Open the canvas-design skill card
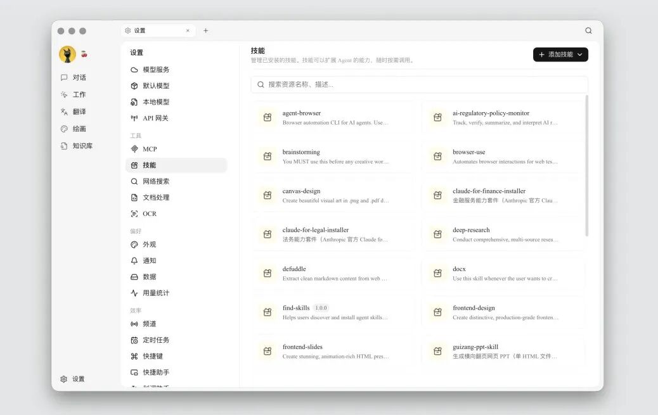 (x=332, y=196)
